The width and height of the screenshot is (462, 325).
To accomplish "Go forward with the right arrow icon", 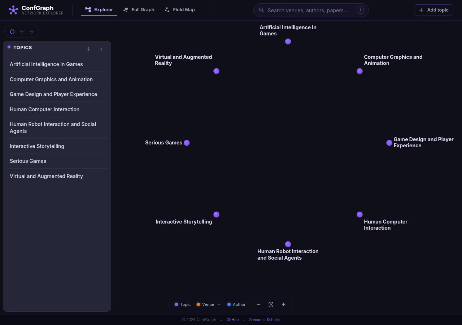I will pos(31,31).
